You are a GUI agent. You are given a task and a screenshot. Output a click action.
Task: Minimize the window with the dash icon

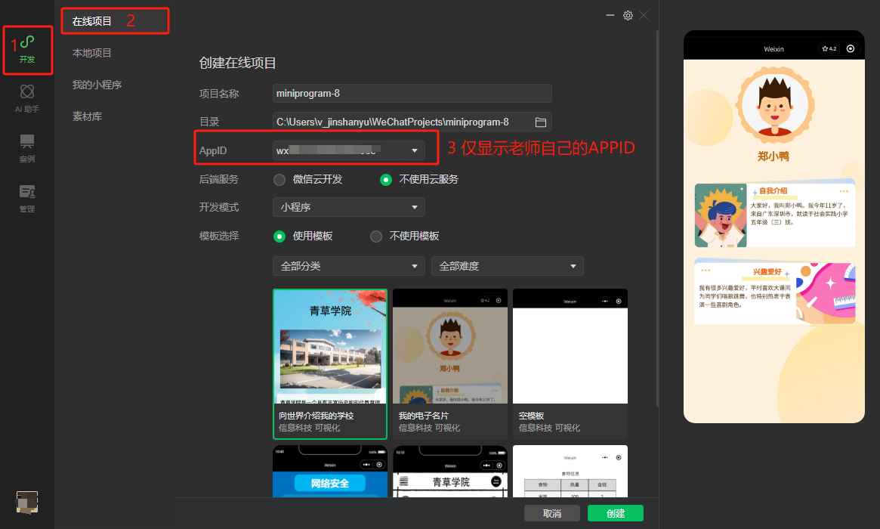click(610, 16)
